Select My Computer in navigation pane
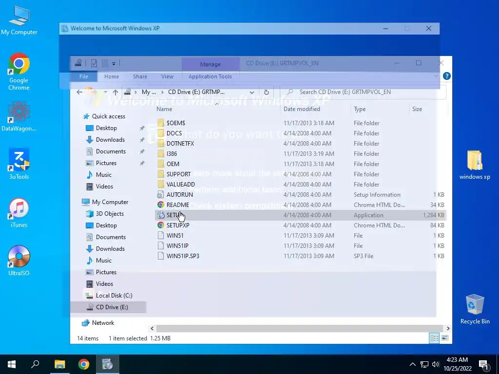This screenshot has width=499, height=374. coord(110,202)
